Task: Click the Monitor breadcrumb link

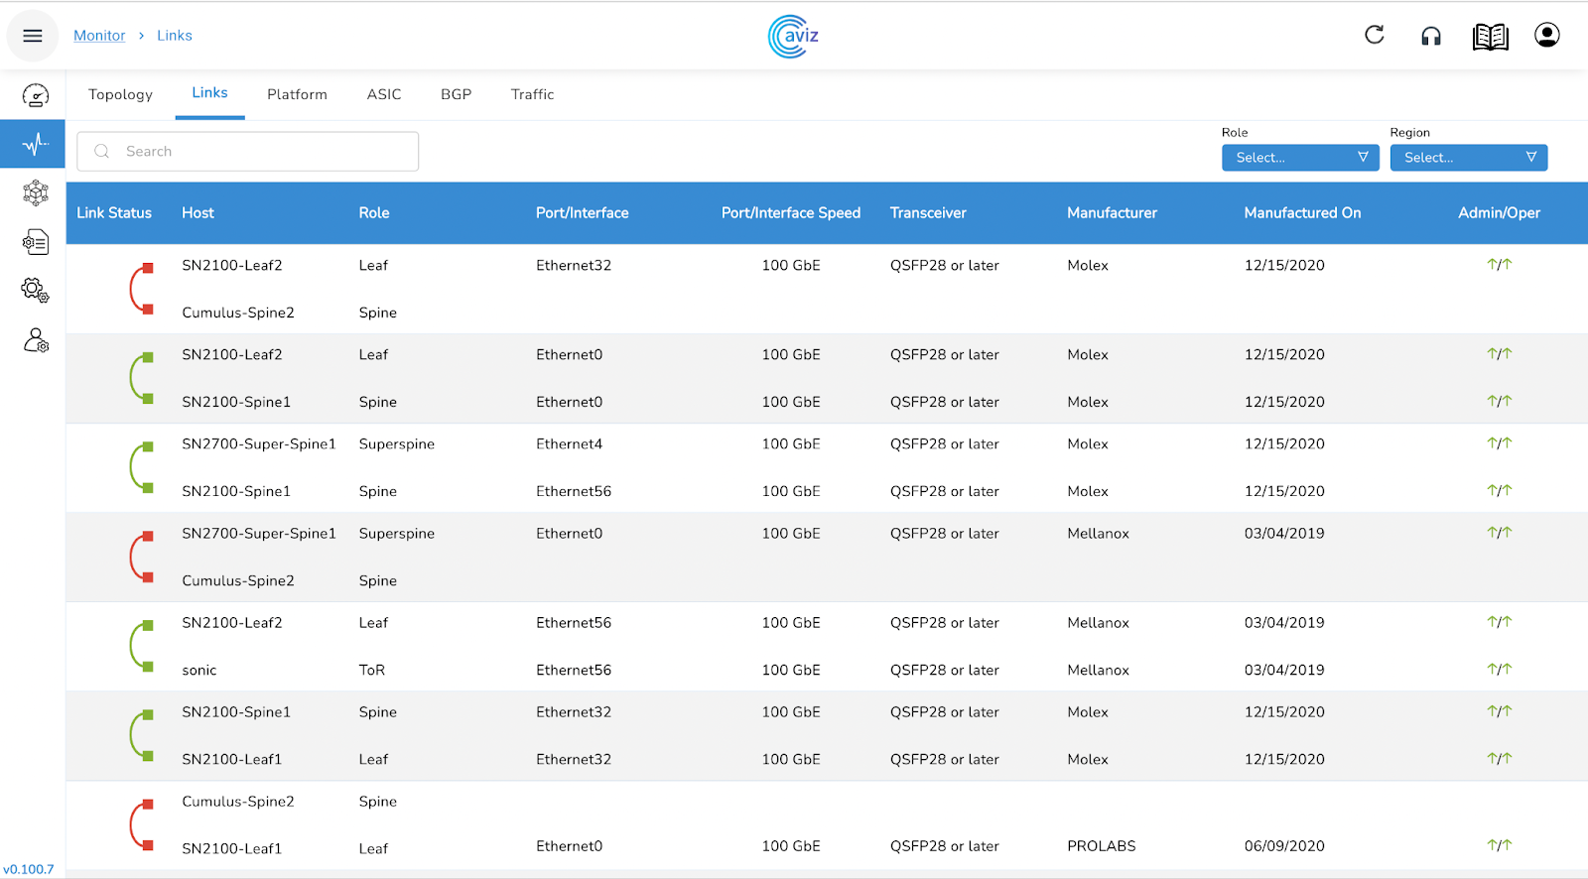Action: tap(99, 36)
